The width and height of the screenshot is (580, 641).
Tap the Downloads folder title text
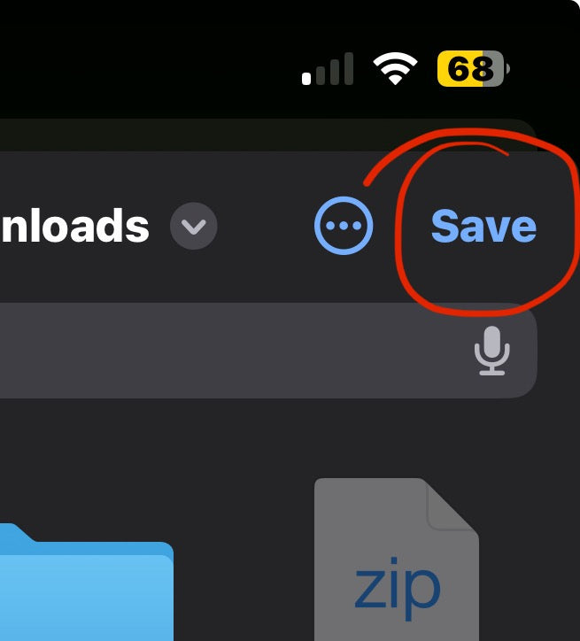point(74,226)
